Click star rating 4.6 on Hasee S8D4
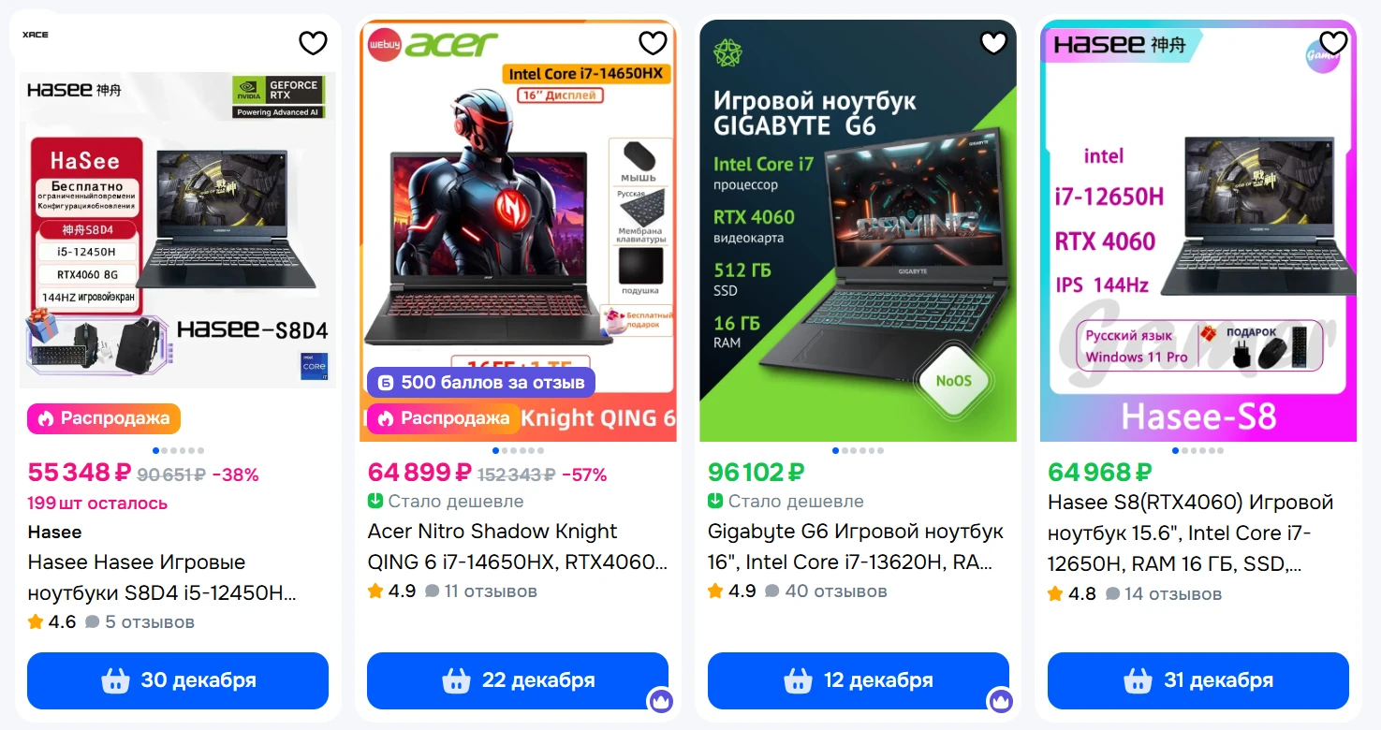Screen dimensions: 1381x730 tap(51, 621)
